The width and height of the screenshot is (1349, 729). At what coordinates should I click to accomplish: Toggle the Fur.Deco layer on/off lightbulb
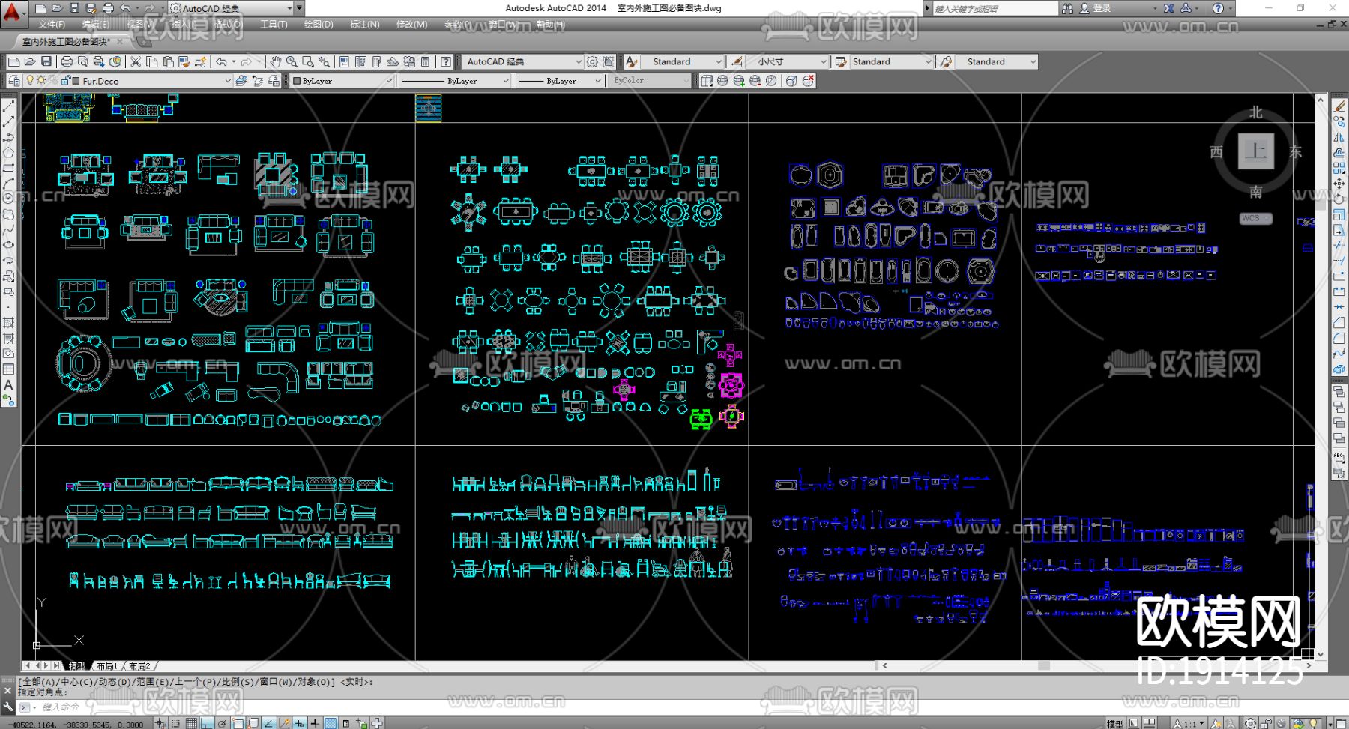point(30,80)
